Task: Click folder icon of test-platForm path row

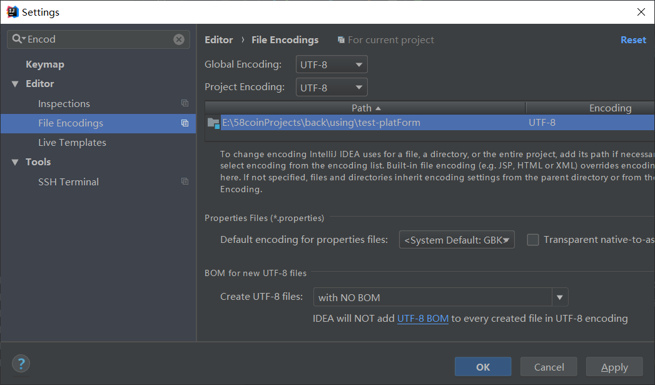Action: pos(213,123)
